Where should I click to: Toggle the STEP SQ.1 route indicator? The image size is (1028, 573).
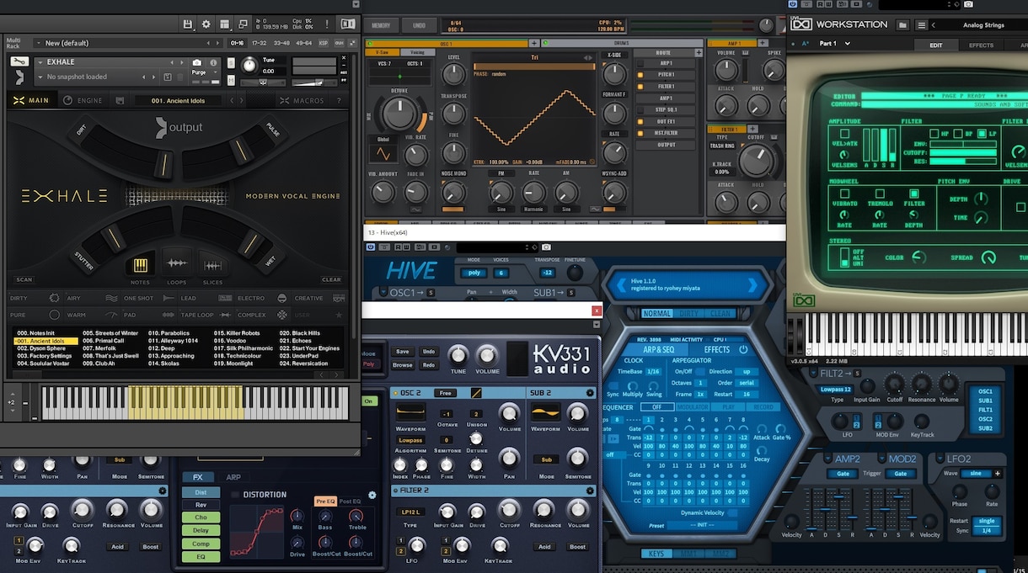coord(640,110)
